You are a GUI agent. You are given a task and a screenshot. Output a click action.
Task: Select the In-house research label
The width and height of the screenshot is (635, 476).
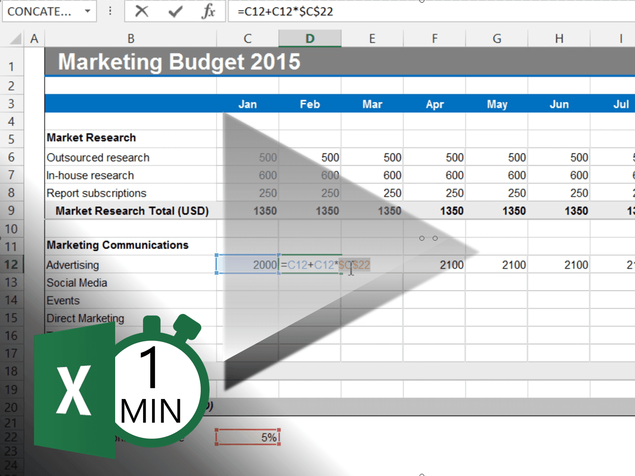tap(131, 175)
